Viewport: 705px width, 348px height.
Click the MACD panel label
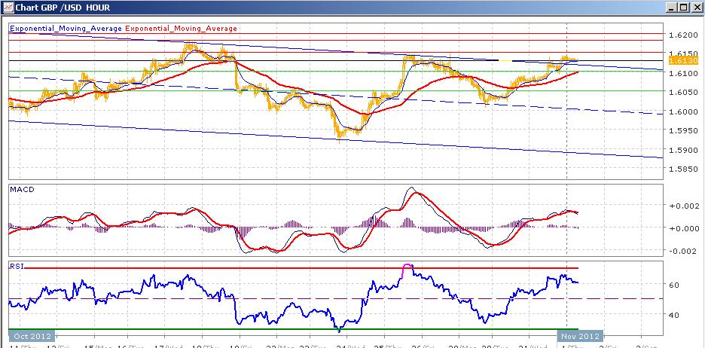click(22, 189)
